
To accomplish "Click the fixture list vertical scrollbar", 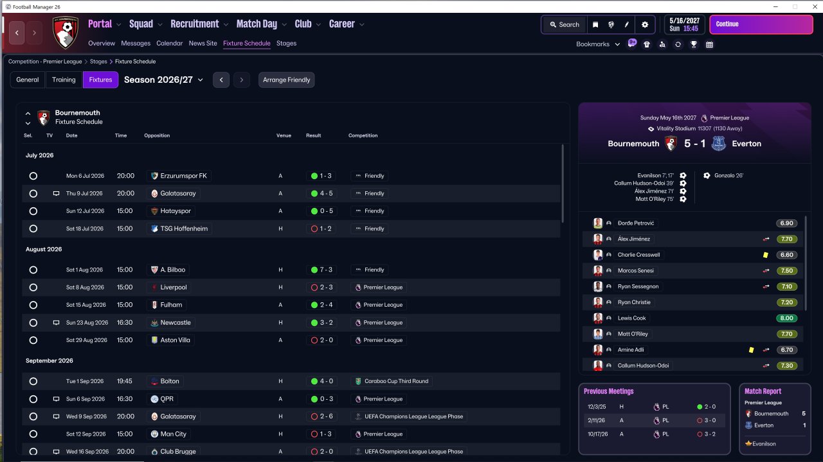I will tap(563, 183).
